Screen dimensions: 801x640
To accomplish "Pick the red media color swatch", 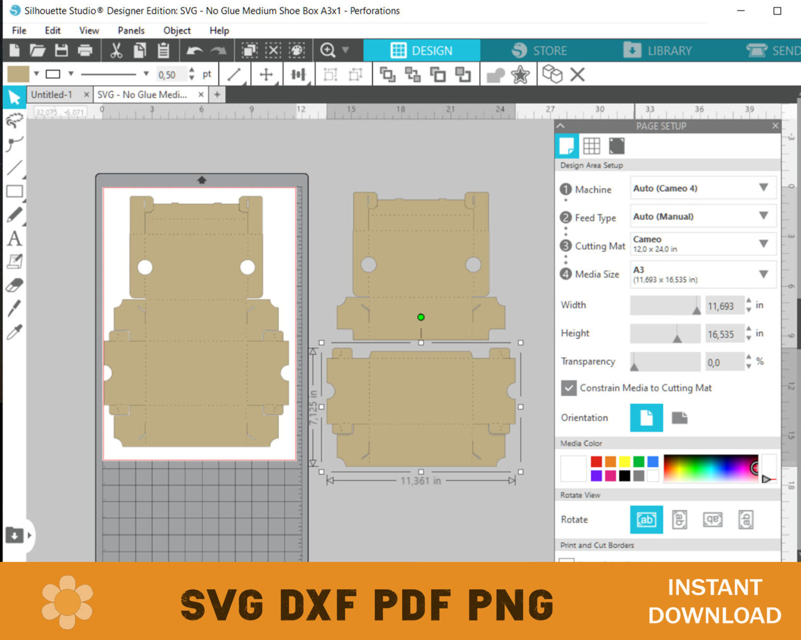I will 596,461.
